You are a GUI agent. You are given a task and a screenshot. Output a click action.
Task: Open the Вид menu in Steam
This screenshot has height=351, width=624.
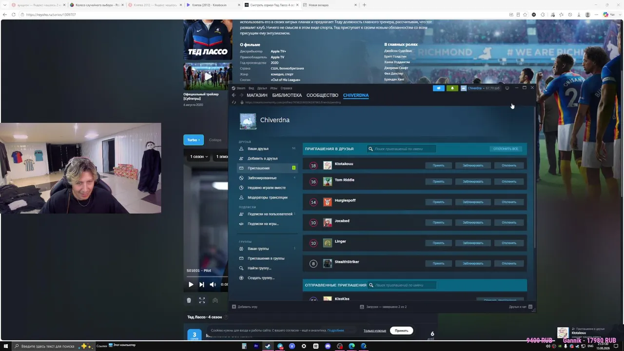251,88
